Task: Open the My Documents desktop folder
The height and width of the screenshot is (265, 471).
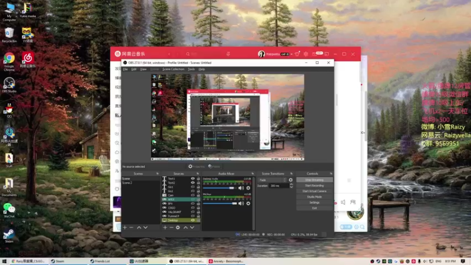Action: click(x=9, y=187)
